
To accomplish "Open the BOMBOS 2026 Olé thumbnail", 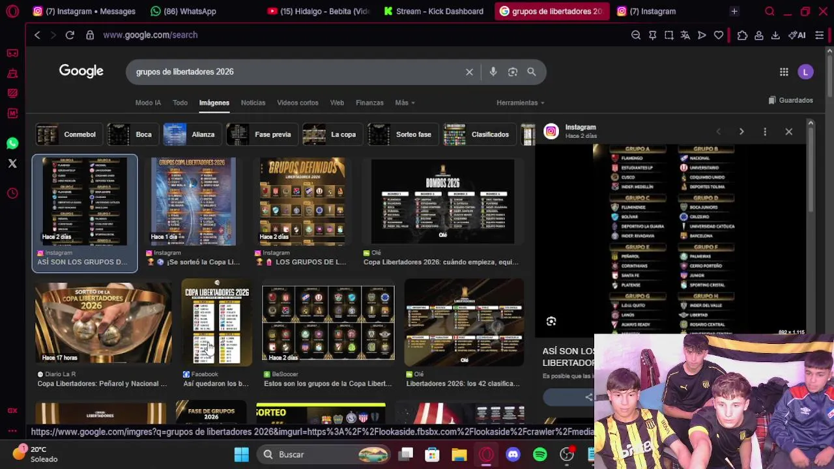I will pos(442,201).
